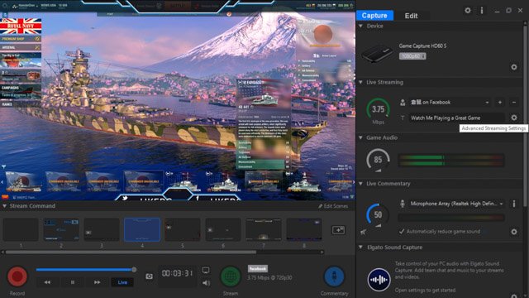This screenshot has width=529, height=298.
Task: Click the right panel vertical scrollbar
Action: [526, 115]
